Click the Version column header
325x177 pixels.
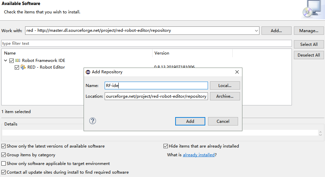[x=162, y=53]
